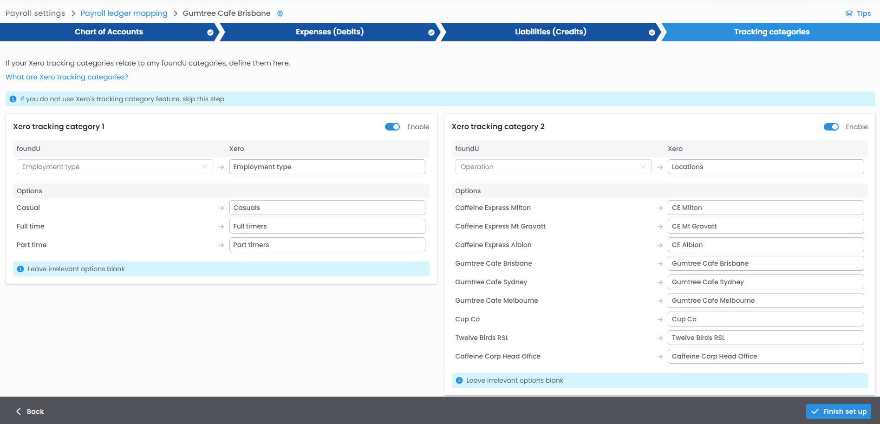Image resolution: width=880 pixels, height=424 pixels.
Task: Disable Xero tracking category 1 toggle
Action: (392, 127)
